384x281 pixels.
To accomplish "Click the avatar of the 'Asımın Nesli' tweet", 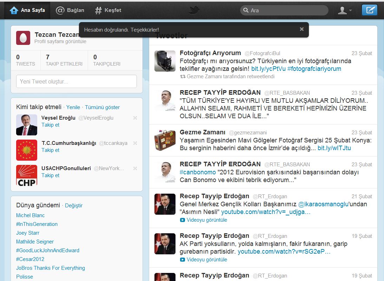I will click(165, 204).
